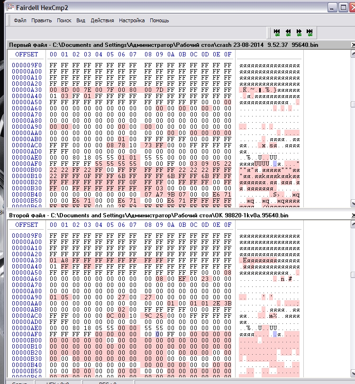Open the Помощь menu
The image size is (355, 384).
click(159, 20)
